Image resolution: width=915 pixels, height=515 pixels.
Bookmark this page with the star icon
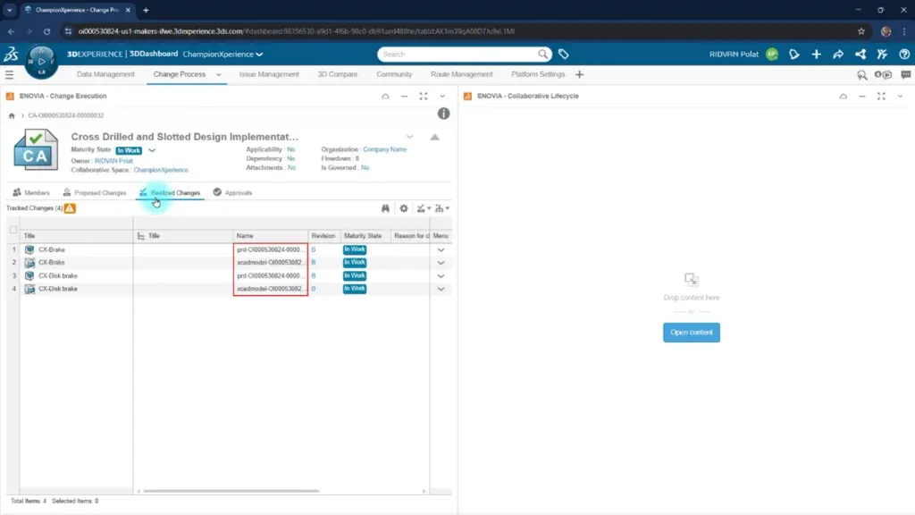pyautogui.click(x=860, y=31)
